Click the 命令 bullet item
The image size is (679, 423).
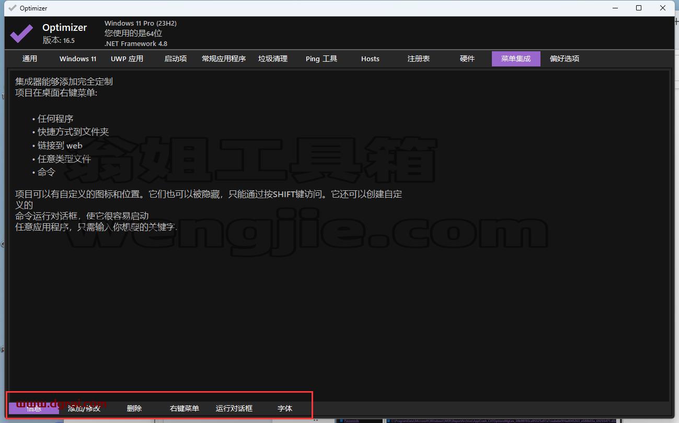pos(47,172)
